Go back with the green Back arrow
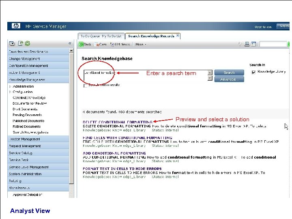This screenshot has height=219, width=292. click(85, 44)
